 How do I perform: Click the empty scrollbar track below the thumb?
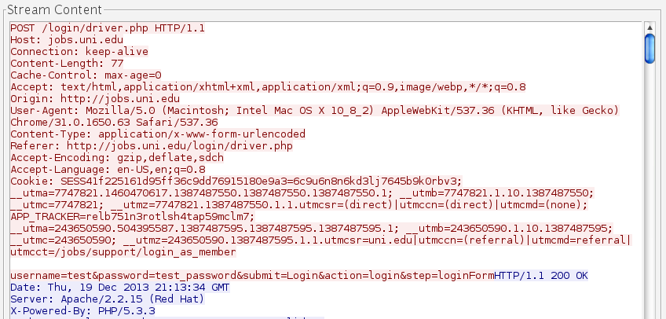tap(650, 196)
